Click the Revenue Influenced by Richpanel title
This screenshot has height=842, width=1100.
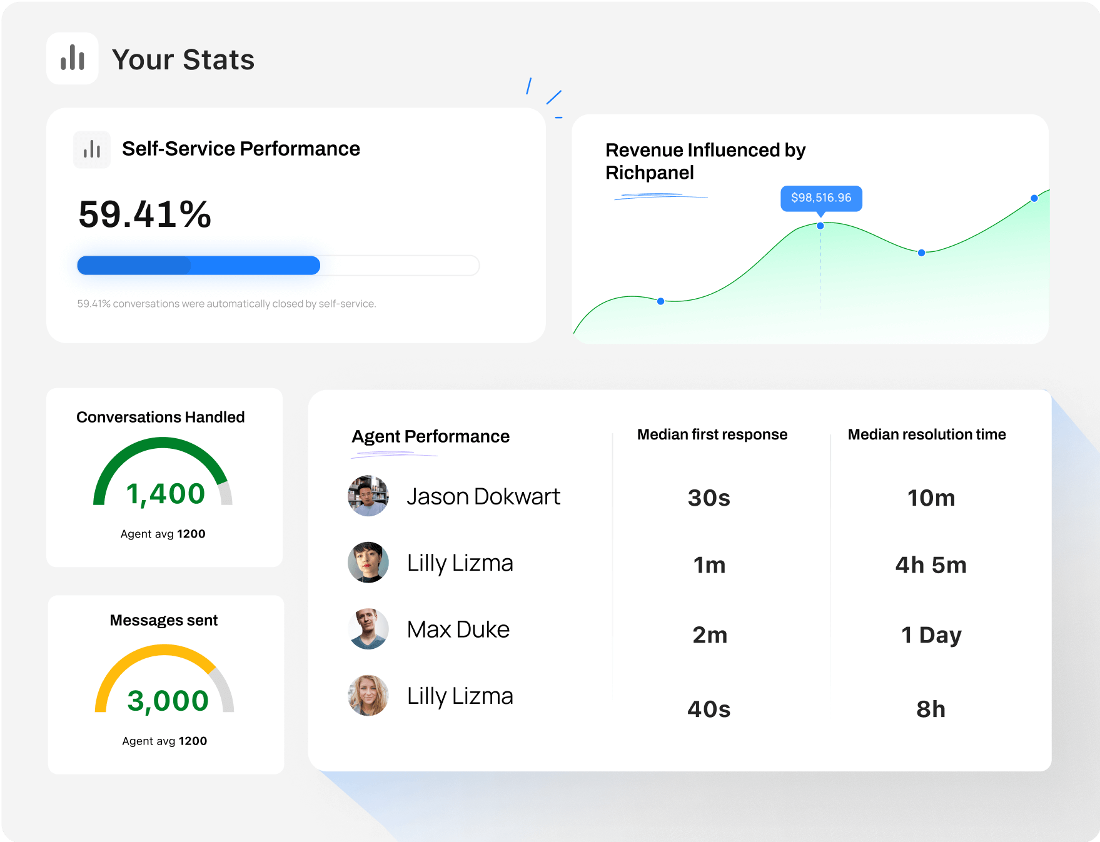[x=705, y=161]
